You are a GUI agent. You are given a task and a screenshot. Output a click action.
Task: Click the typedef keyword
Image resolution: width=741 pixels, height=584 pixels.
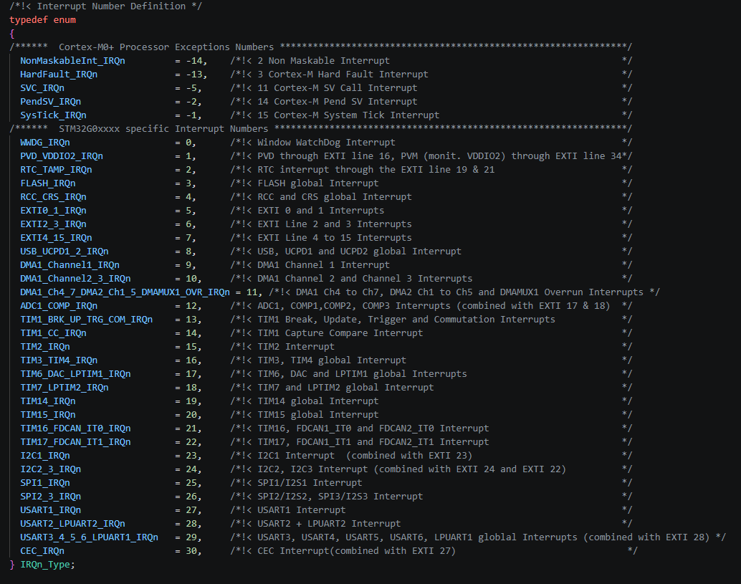tap(29, 20)
